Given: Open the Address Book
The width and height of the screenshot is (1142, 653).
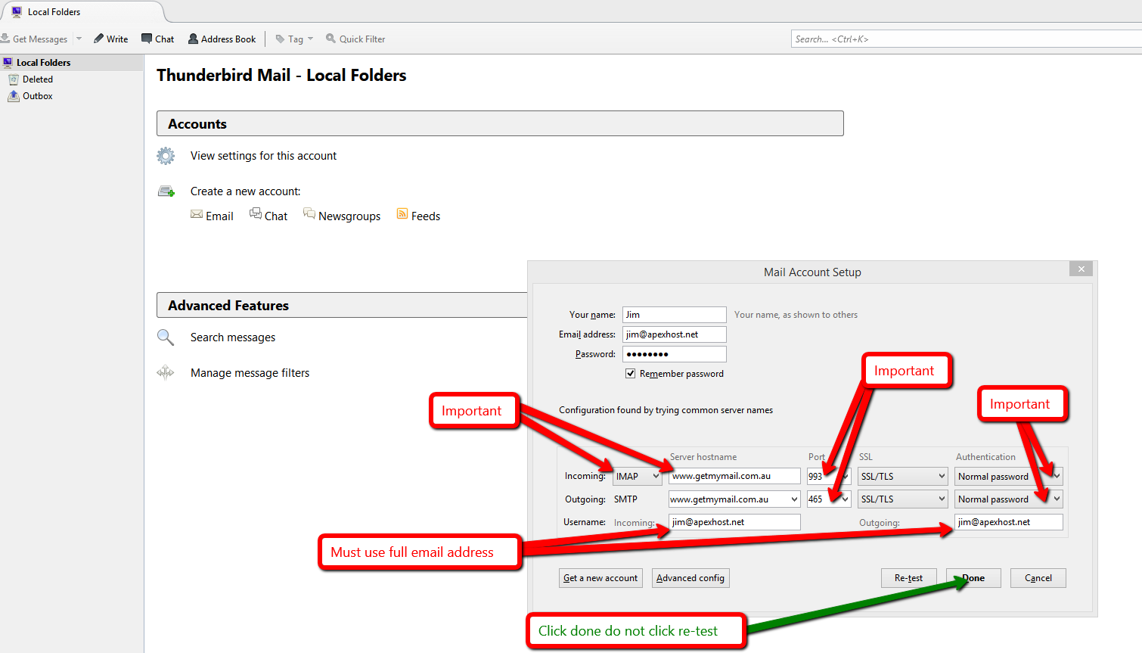Looking at the screenshot, I should (222, 39).
